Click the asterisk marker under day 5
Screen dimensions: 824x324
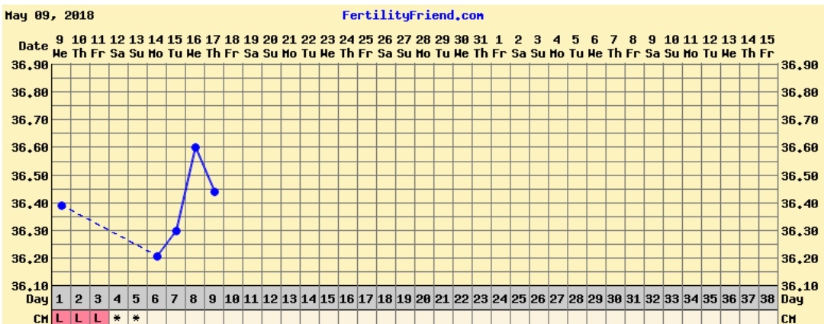click(x=136, y=318)
